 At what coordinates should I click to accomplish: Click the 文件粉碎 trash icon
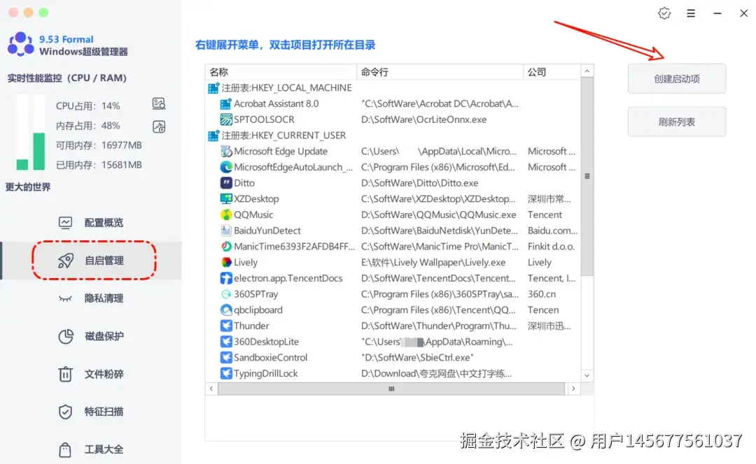(x=65, y=374)
